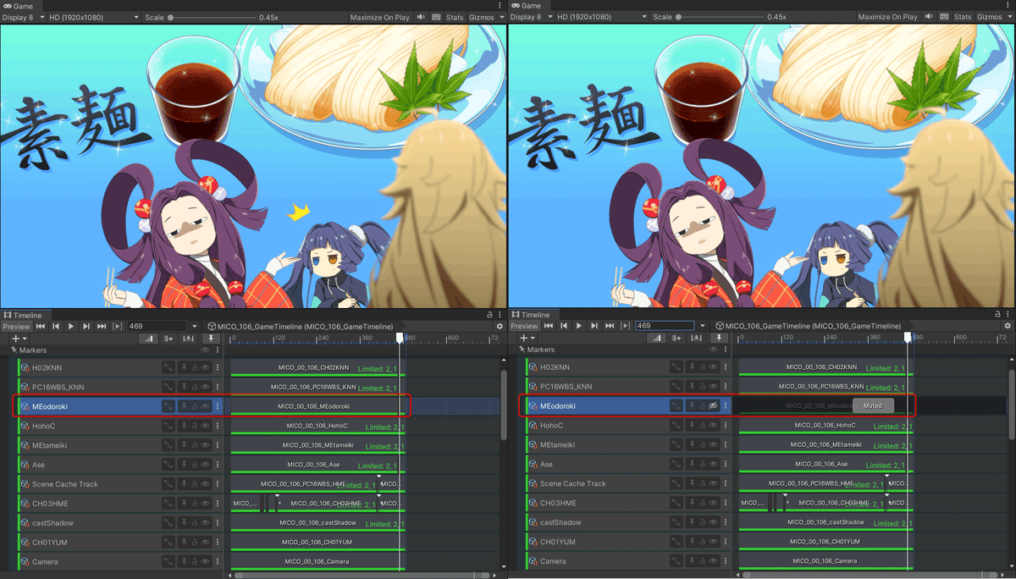Open timeline selector dropdown in left Timeline
1016x579 pixels.
195,326
